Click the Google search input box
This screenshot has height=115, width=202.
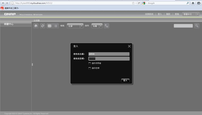[x=166, y=3]
